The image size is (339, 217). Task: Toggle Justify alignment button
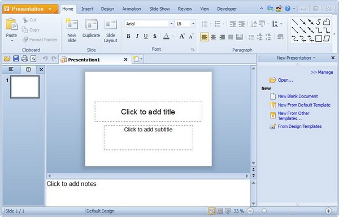231,37
